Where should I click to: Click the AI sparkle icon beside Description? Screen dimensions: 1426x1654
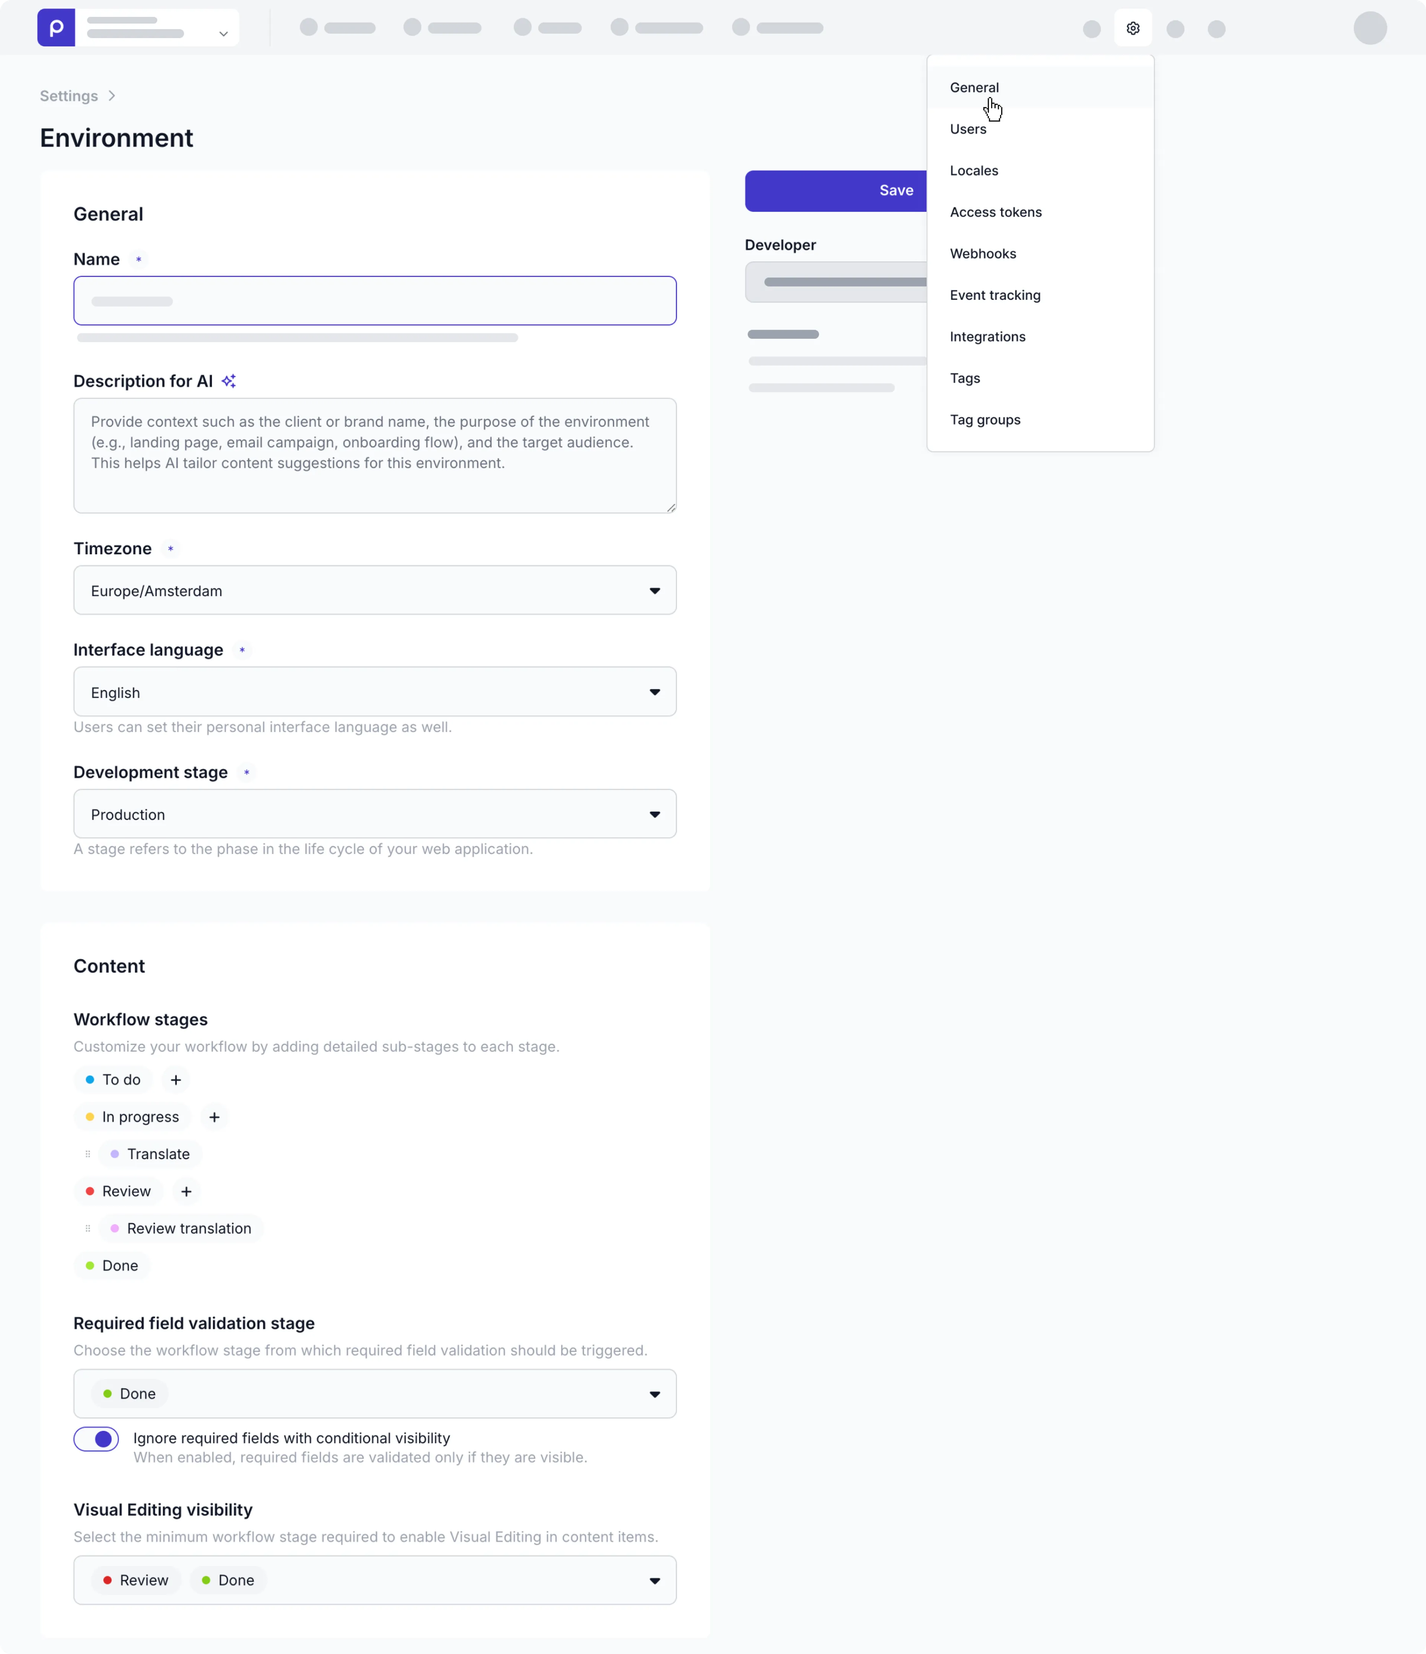pos(229,381)
